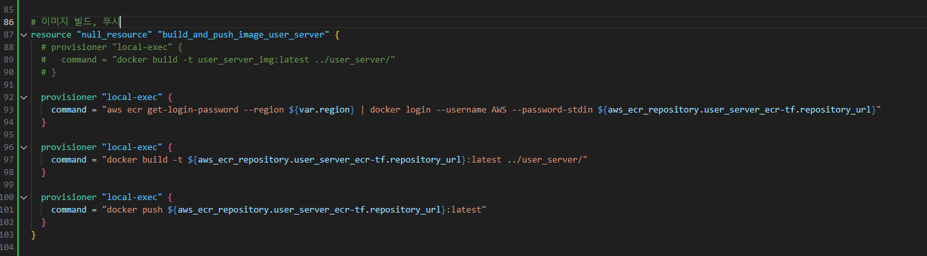
Task: Click 'docker push' text on line 101
Action: click(x=135, y=209)
